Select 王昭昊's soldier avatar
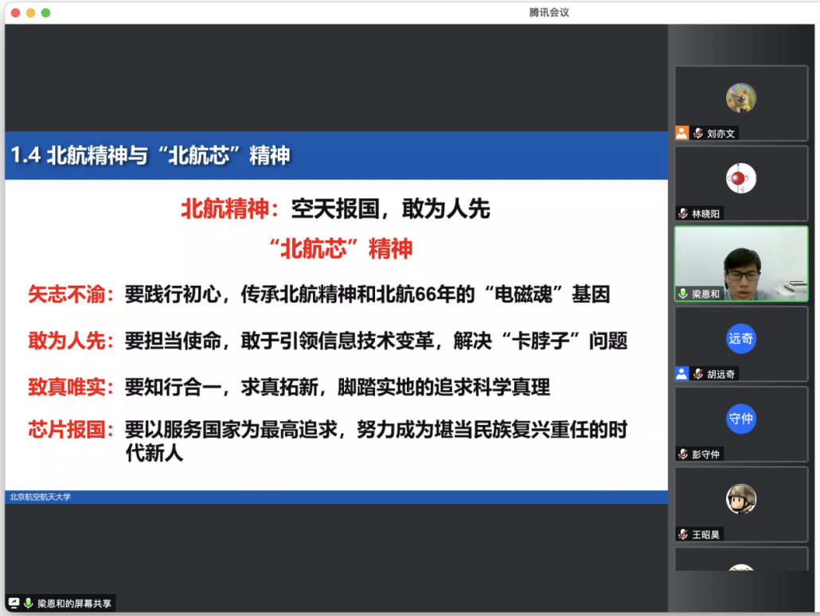Image resolution: width=820 pixels, height=616 pixels. click(740, 499)
